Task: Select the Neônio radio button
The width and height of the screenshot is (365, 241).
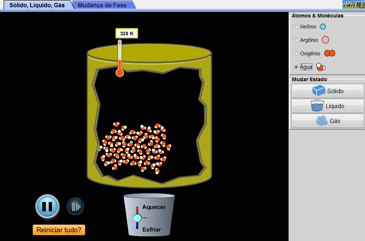Action: click(x=296, y=27)
